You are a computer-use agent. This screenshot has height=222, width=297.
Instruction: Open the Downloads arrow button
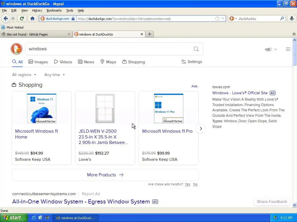[x=292, y=18]
